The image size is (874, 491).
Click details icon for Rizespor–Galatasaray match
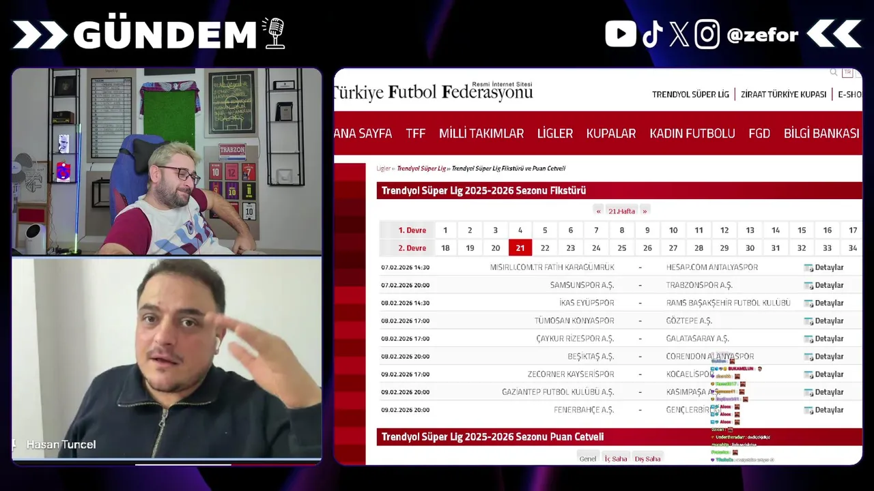click(x=808, y=338)
